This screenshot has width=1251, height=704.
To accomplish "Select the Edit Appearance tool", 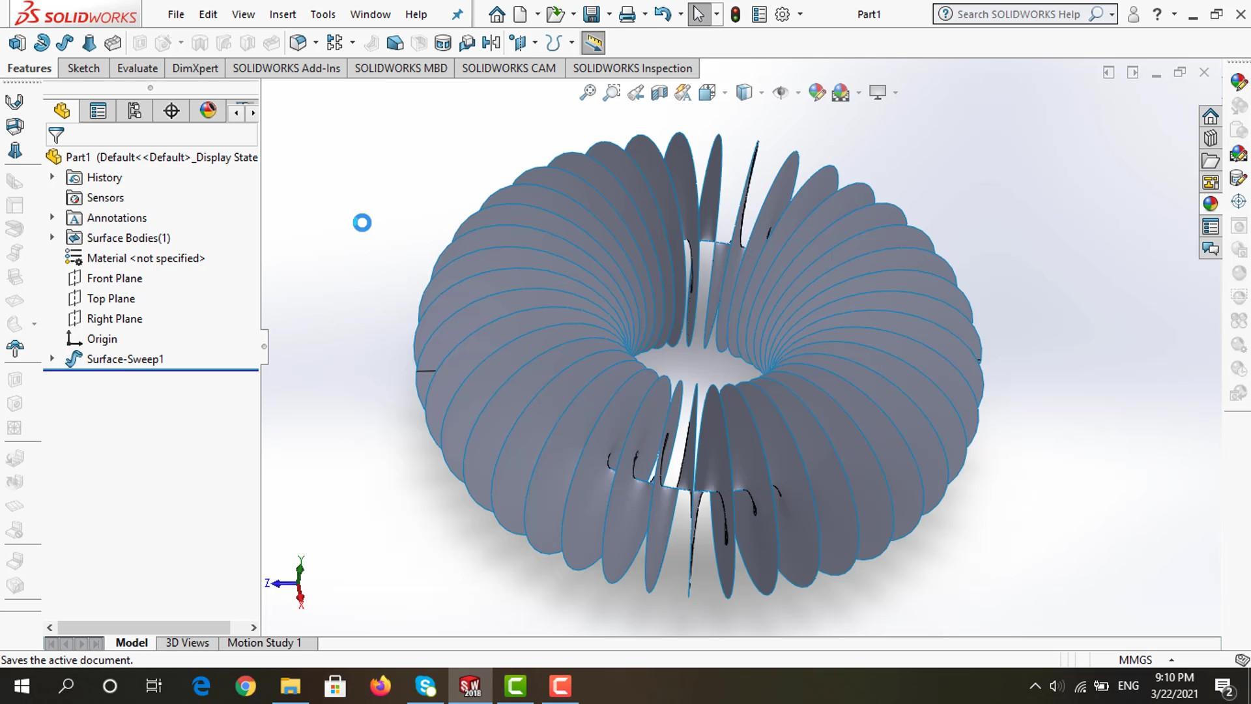I will click(817, 92).
